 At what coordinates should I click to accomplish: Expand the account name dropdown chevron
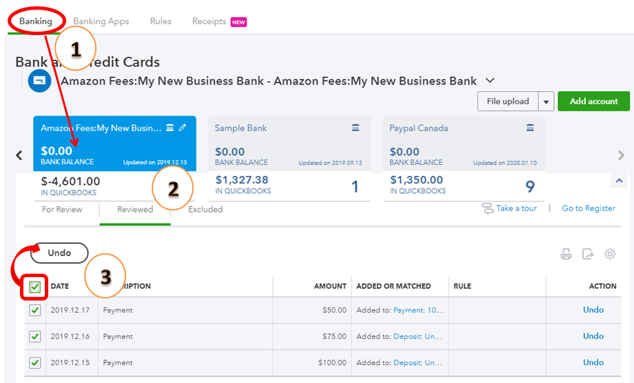click(x=490, y=80)
